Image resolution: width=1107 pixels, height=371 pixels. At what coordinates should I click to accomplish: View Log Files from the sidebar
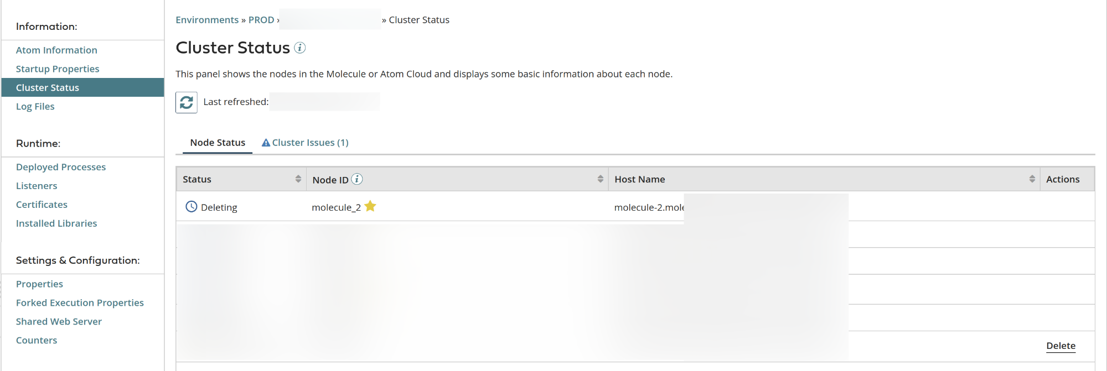click(35, 106)
